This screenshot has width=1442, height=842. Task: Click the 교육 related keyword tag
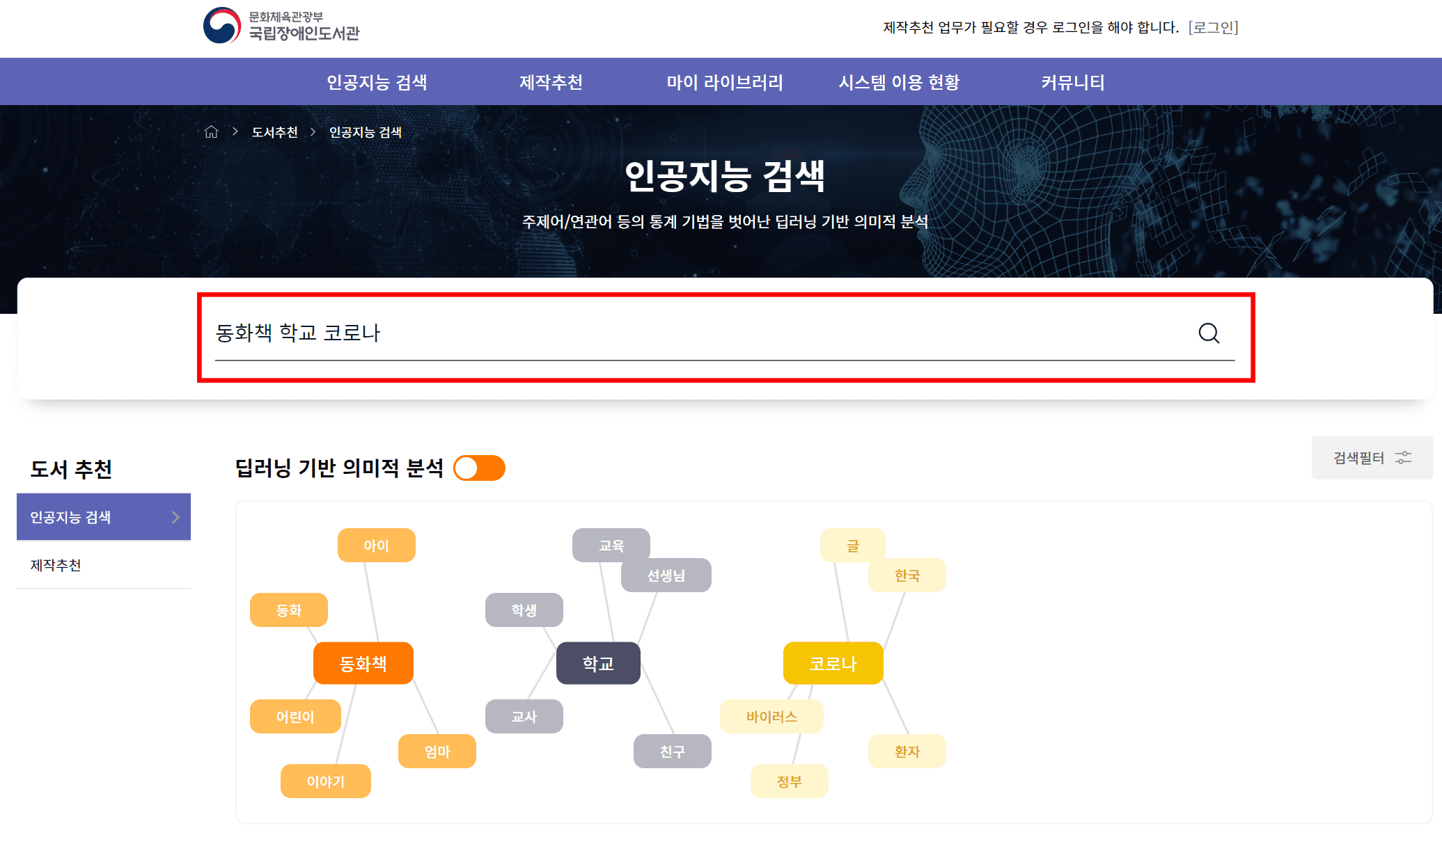[x=611, y=545]
